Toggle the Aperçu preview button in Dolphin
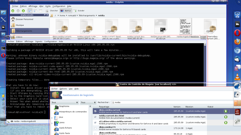The height and width of the screenshot is (135, 241). [x=66, y=11]
